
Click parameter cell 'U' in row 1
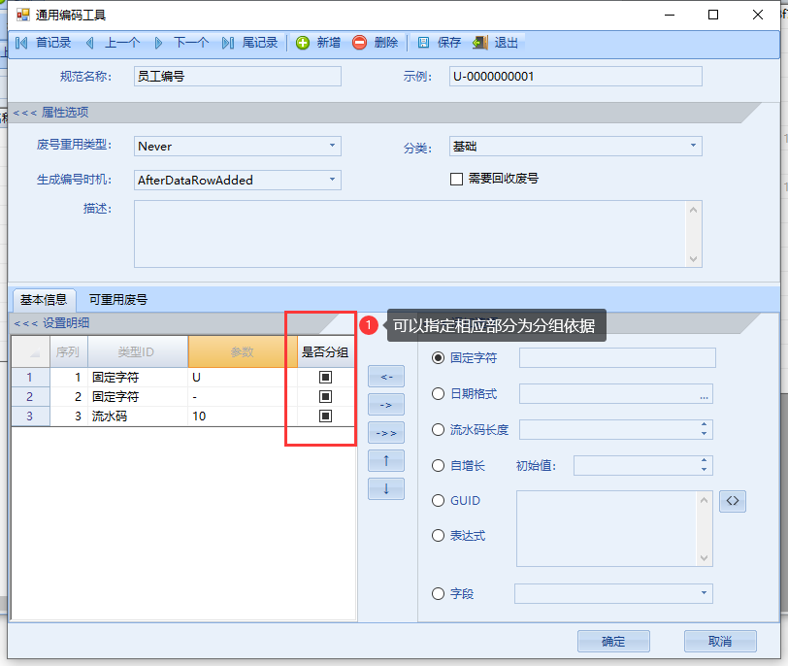(x=243, y=377)
